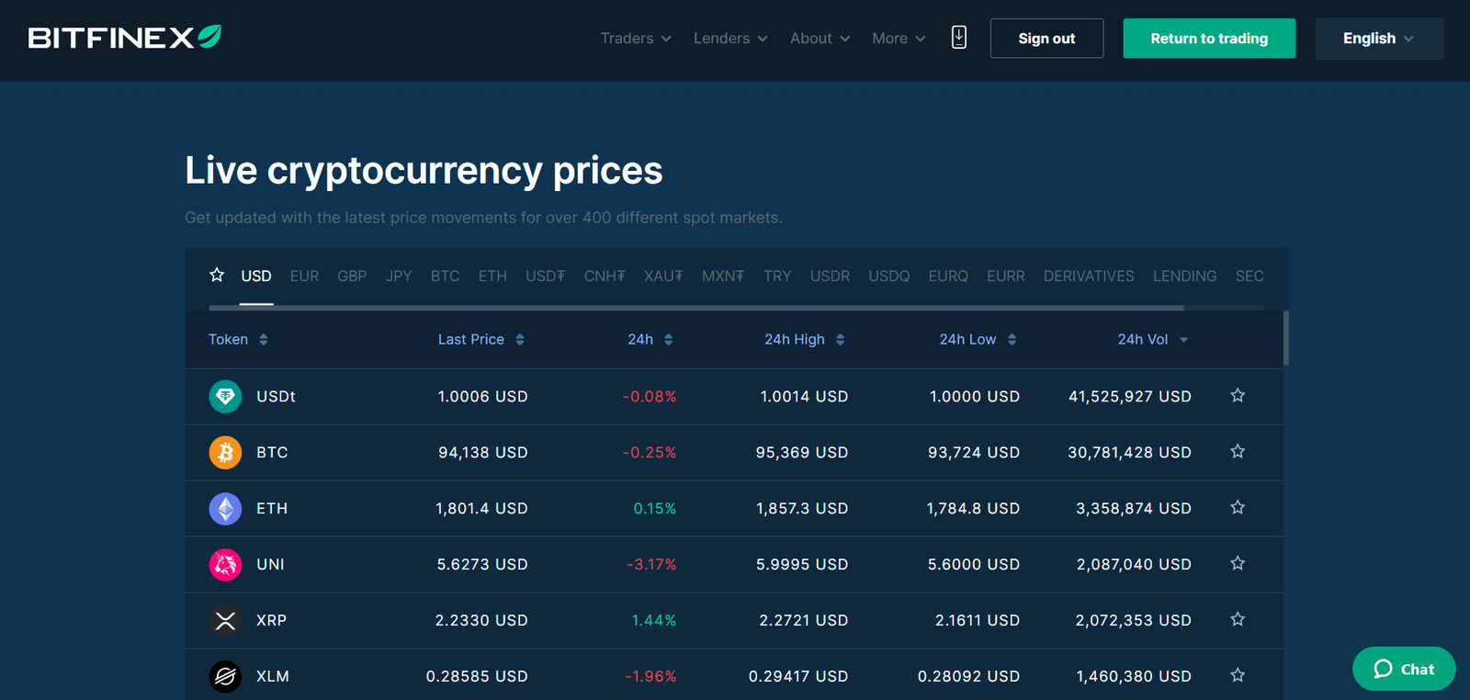Switch to the JPY tab
Screen dimensions: 1470x700
tap(399, 276)
